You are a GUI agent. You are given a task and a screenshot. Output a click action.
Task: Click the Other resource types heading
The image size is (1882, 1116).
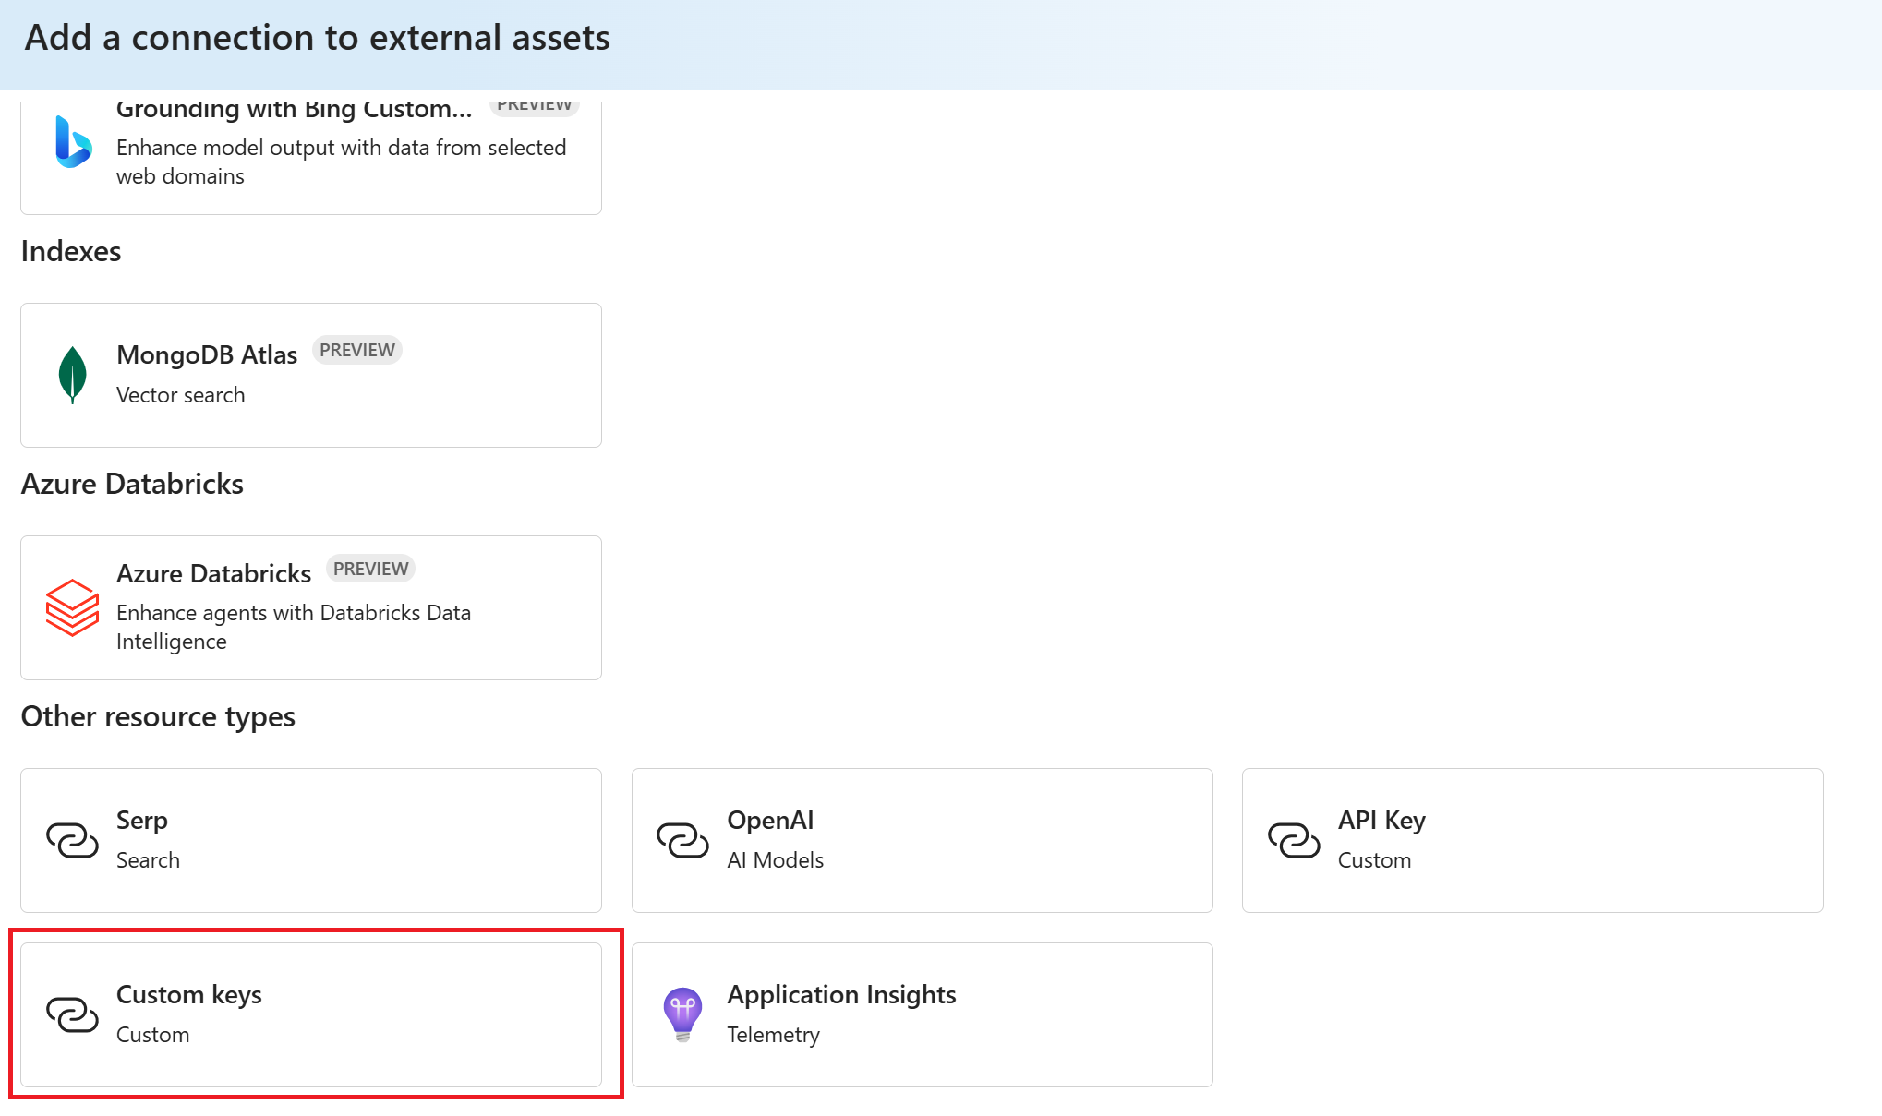pyautogui.click(x=158, y=715)
